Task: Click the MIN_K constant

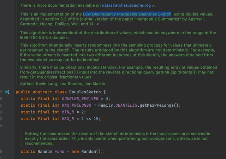Action: coord(68,112)
